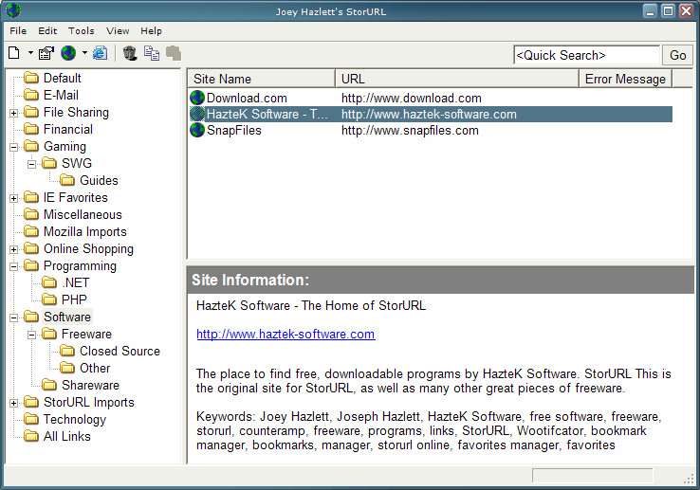The image size is (700, 490).
Task: Click the Technology folder icon
Action: [x=31, y=420]
